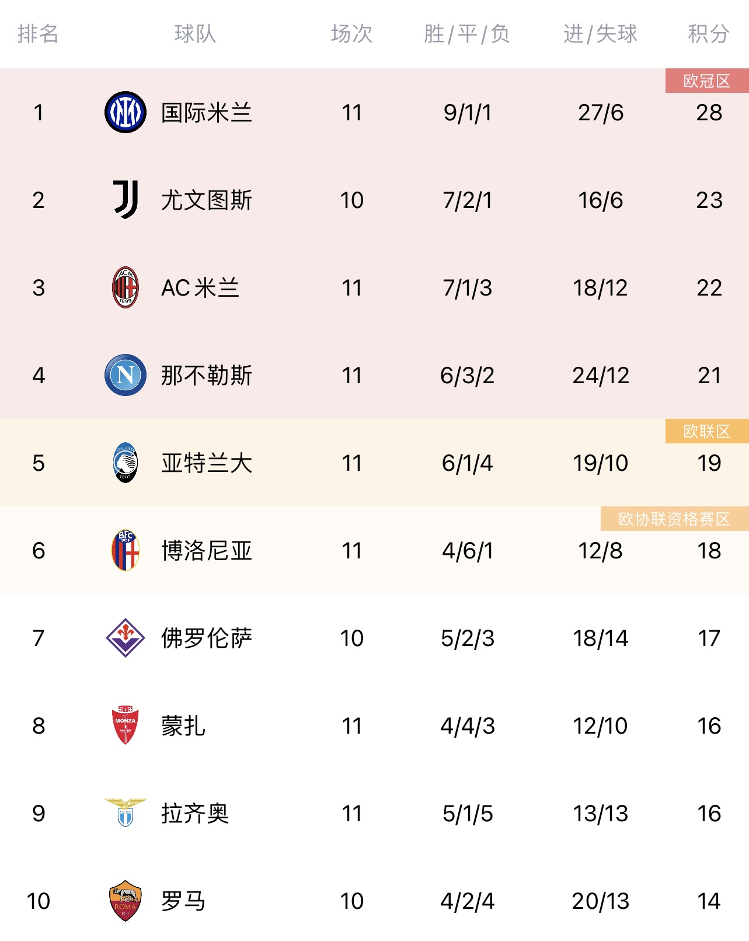Click the 欧冠区 zone label

tap(707, 81)
